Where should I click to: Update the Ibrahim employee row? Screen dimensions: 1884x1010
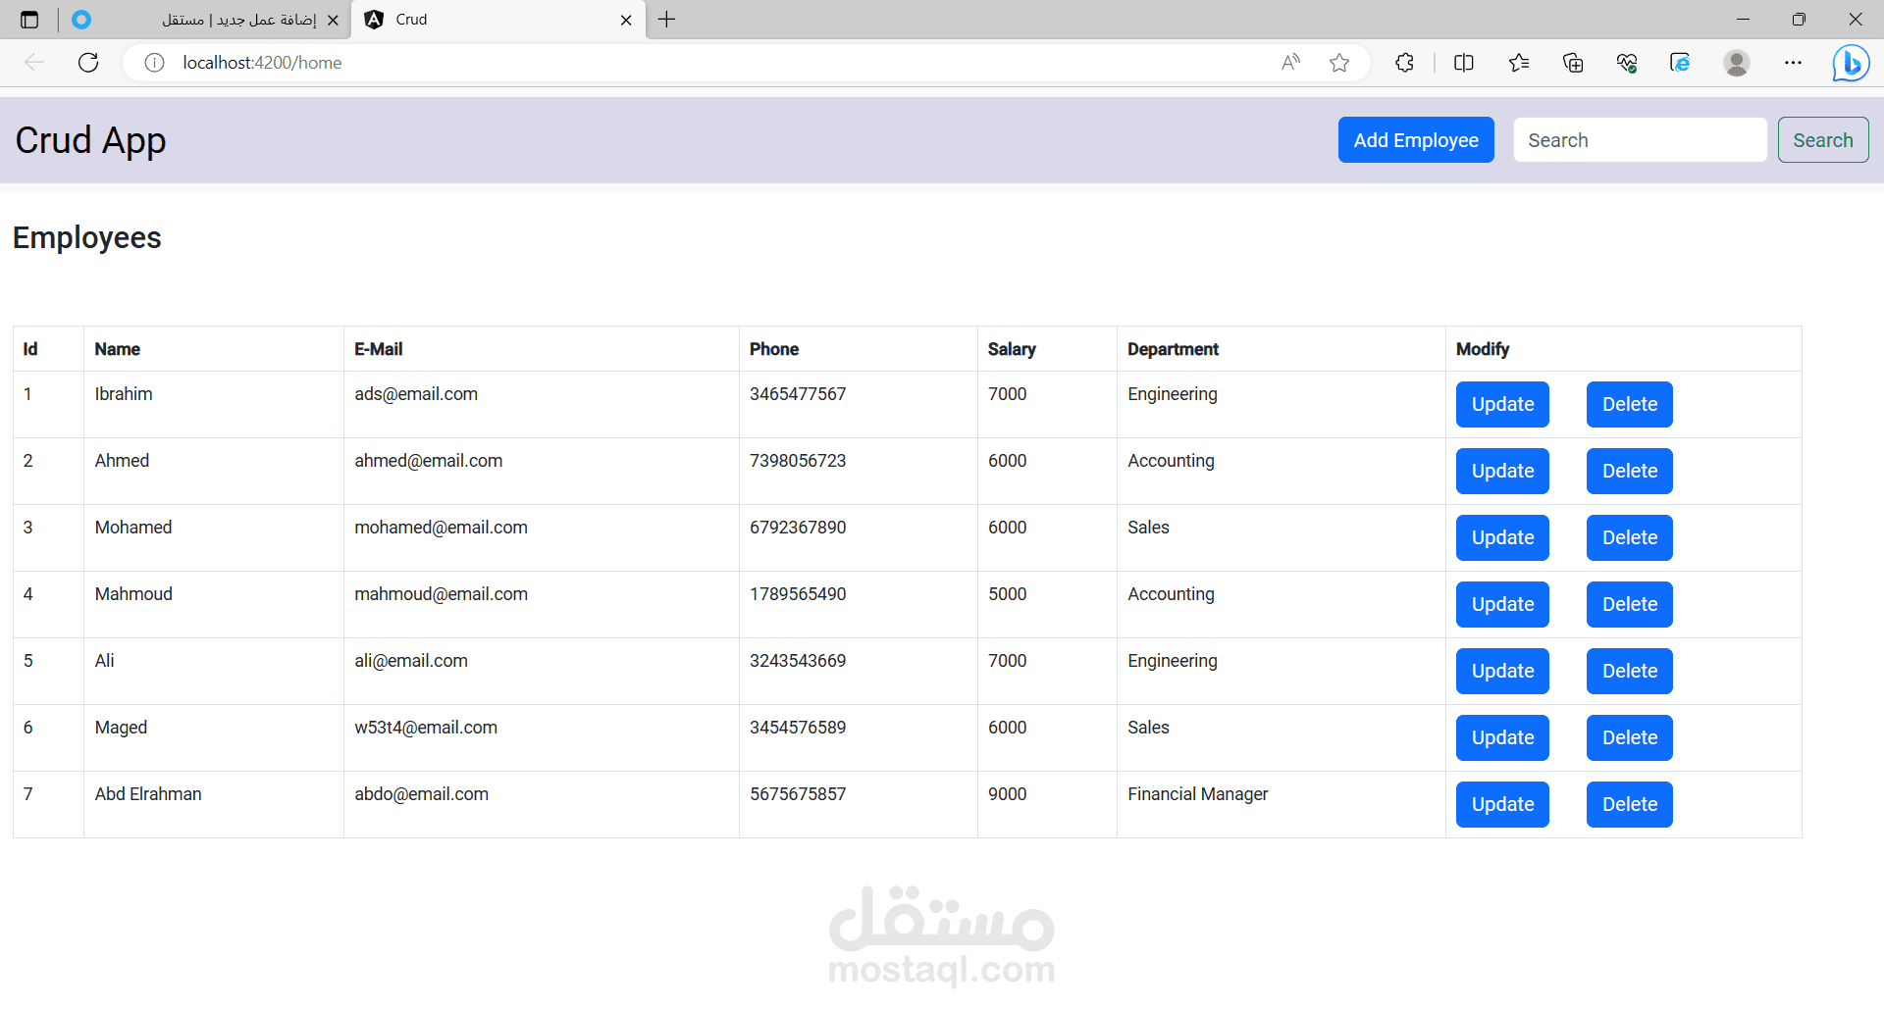pos(1502,404)
